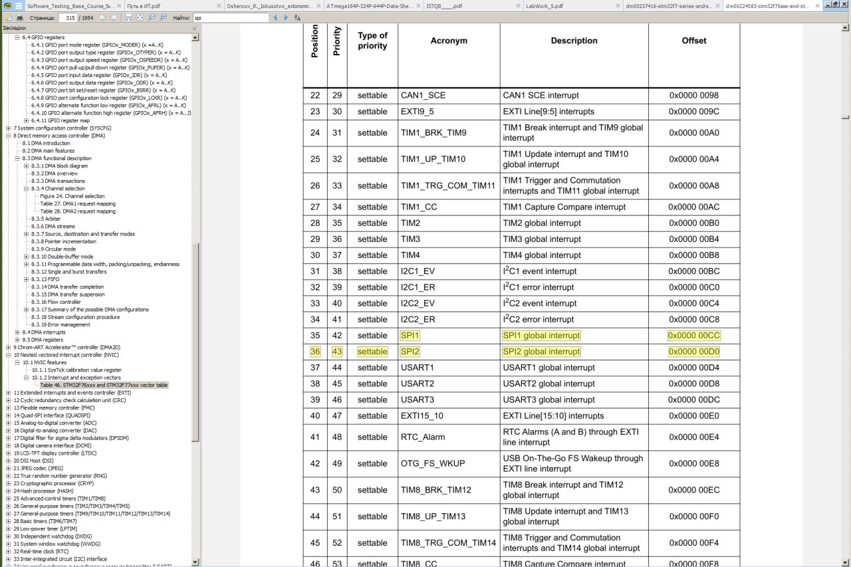The width and height of the screenshot is (851, 567).
Task: Close the Osherouv_R tab
Action: (x=318, y=5)
